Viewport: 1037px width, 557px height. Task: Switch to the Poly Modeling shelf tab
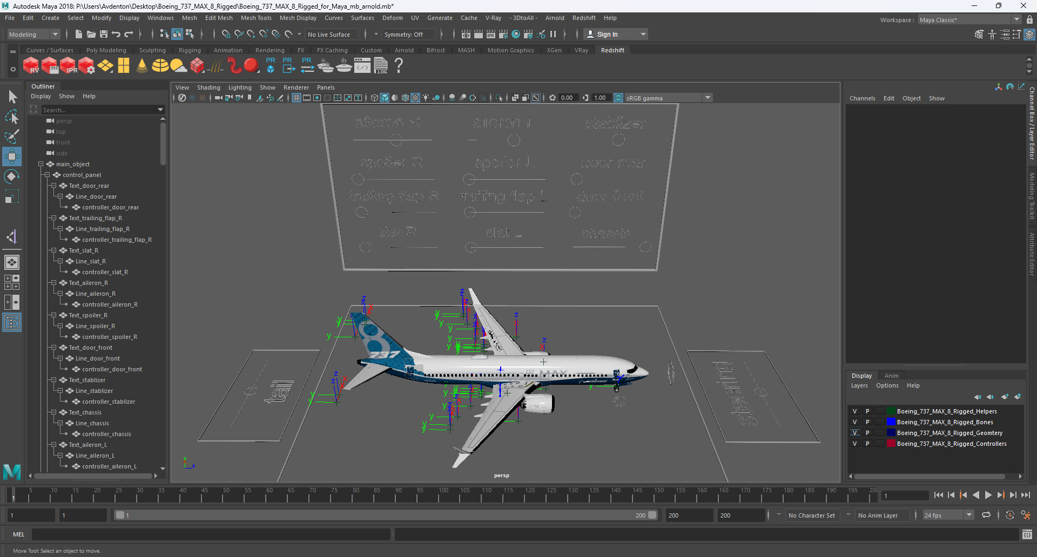(106, 50)
